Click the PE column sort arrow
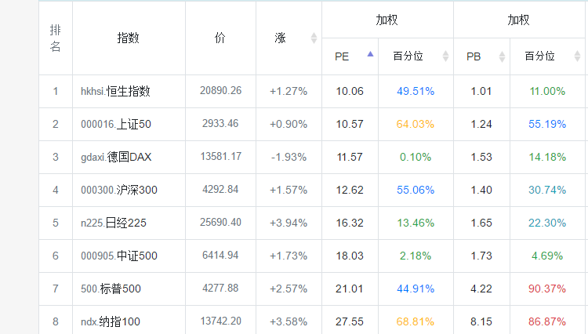588x334 pixels. point(370,56)
